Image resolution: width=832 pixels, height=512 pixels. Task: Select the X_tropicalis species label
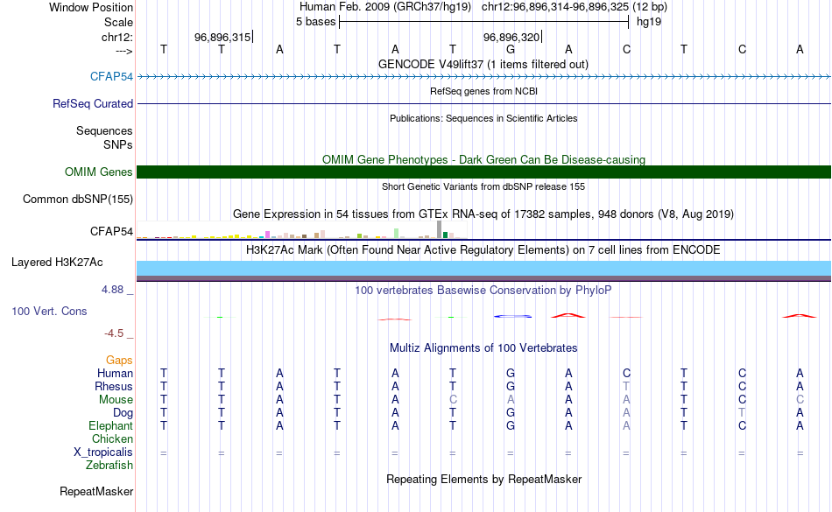(x=103, y=452)
